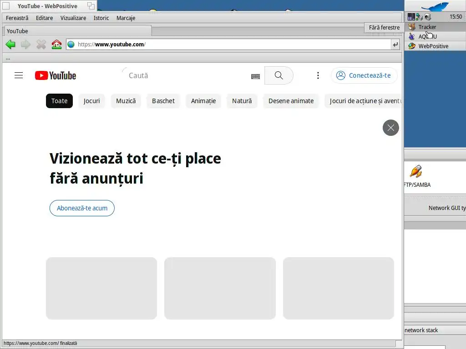Click the magnifier search button

point(279,75)
